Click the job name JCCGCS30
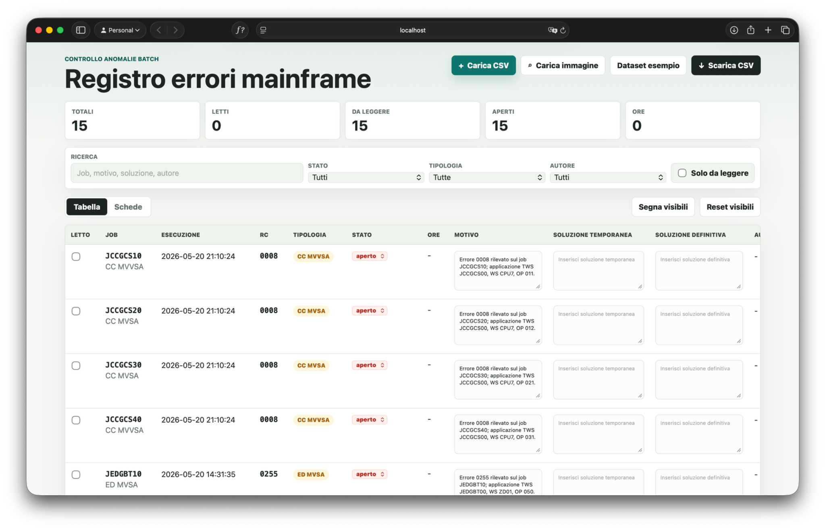825x530 pixels. point(123,365)
